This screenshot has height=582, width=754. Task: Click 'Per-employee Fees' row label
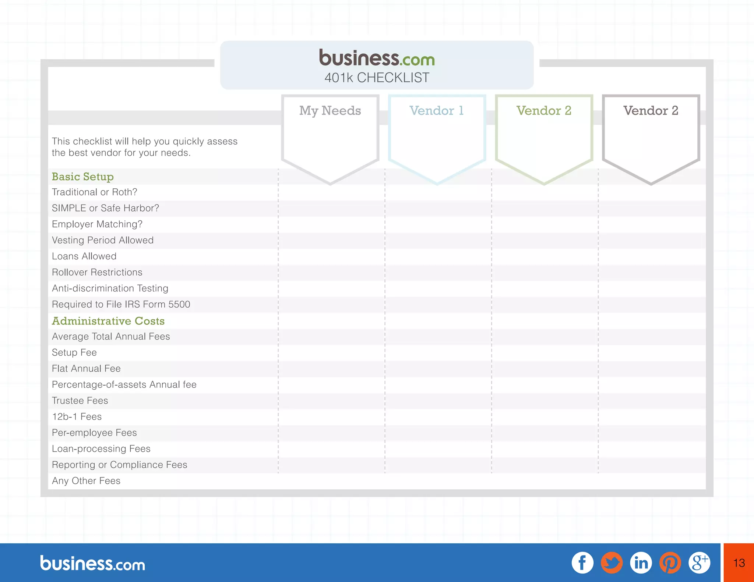pos(94,433)
